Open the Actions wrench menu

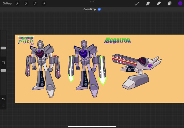17,3
